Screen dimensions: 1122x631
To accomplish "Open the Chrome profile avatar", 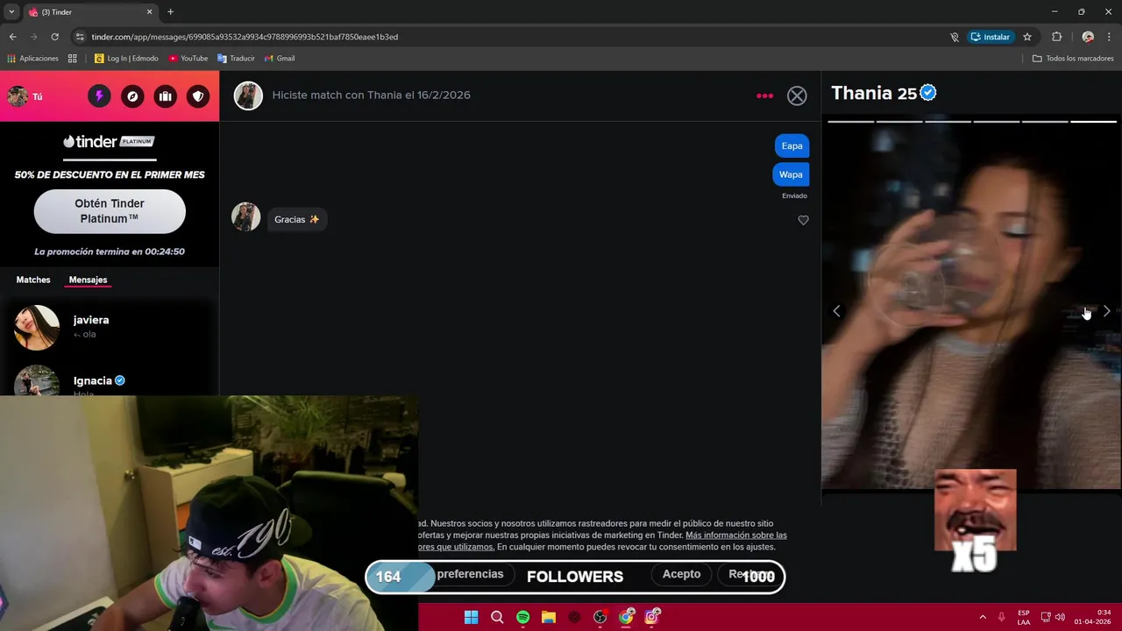I will [x=1088, y=37].
